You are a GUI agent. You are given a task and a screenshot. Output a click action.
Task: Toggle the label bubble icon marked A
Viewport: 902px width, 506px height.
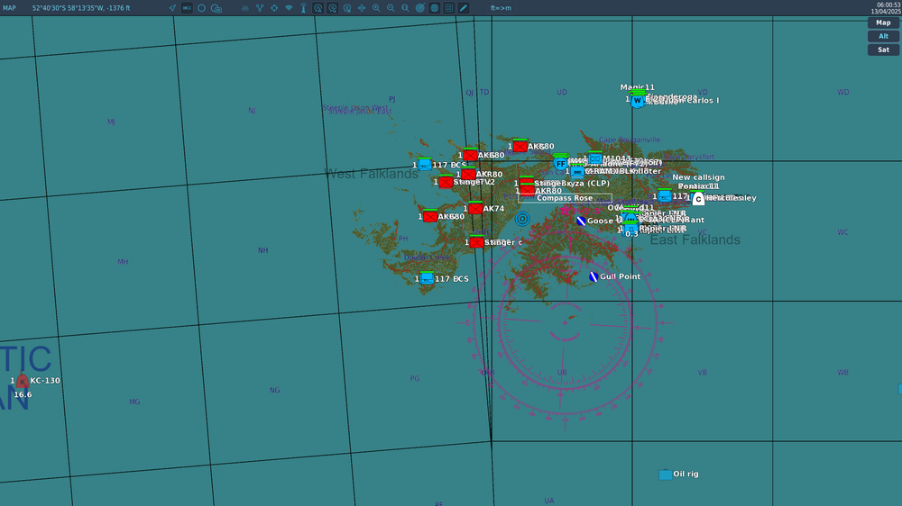(x=318, y=8)
